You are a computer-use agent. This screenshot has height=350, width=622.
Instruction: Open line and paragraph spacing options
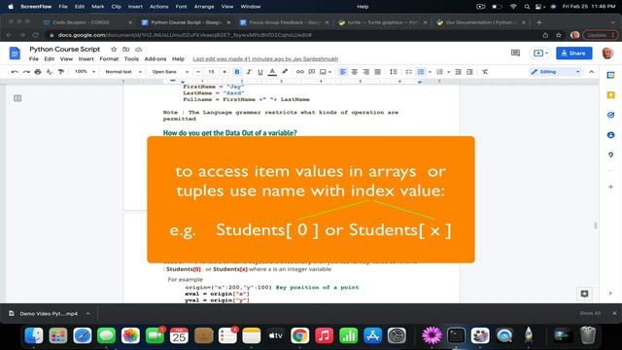tap(393, 72)
